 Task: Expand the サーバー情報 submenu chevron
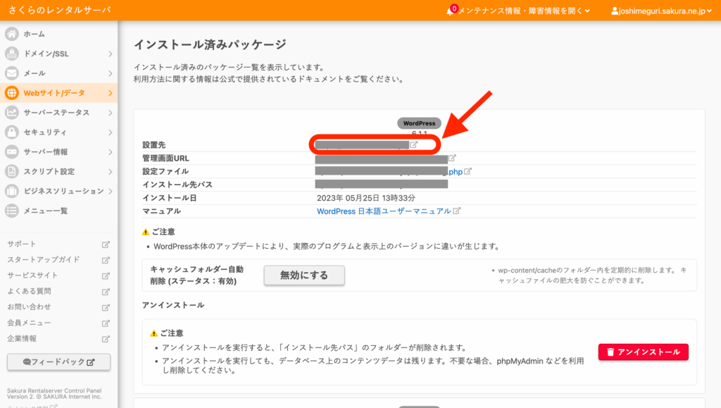(x=110, y=152)
